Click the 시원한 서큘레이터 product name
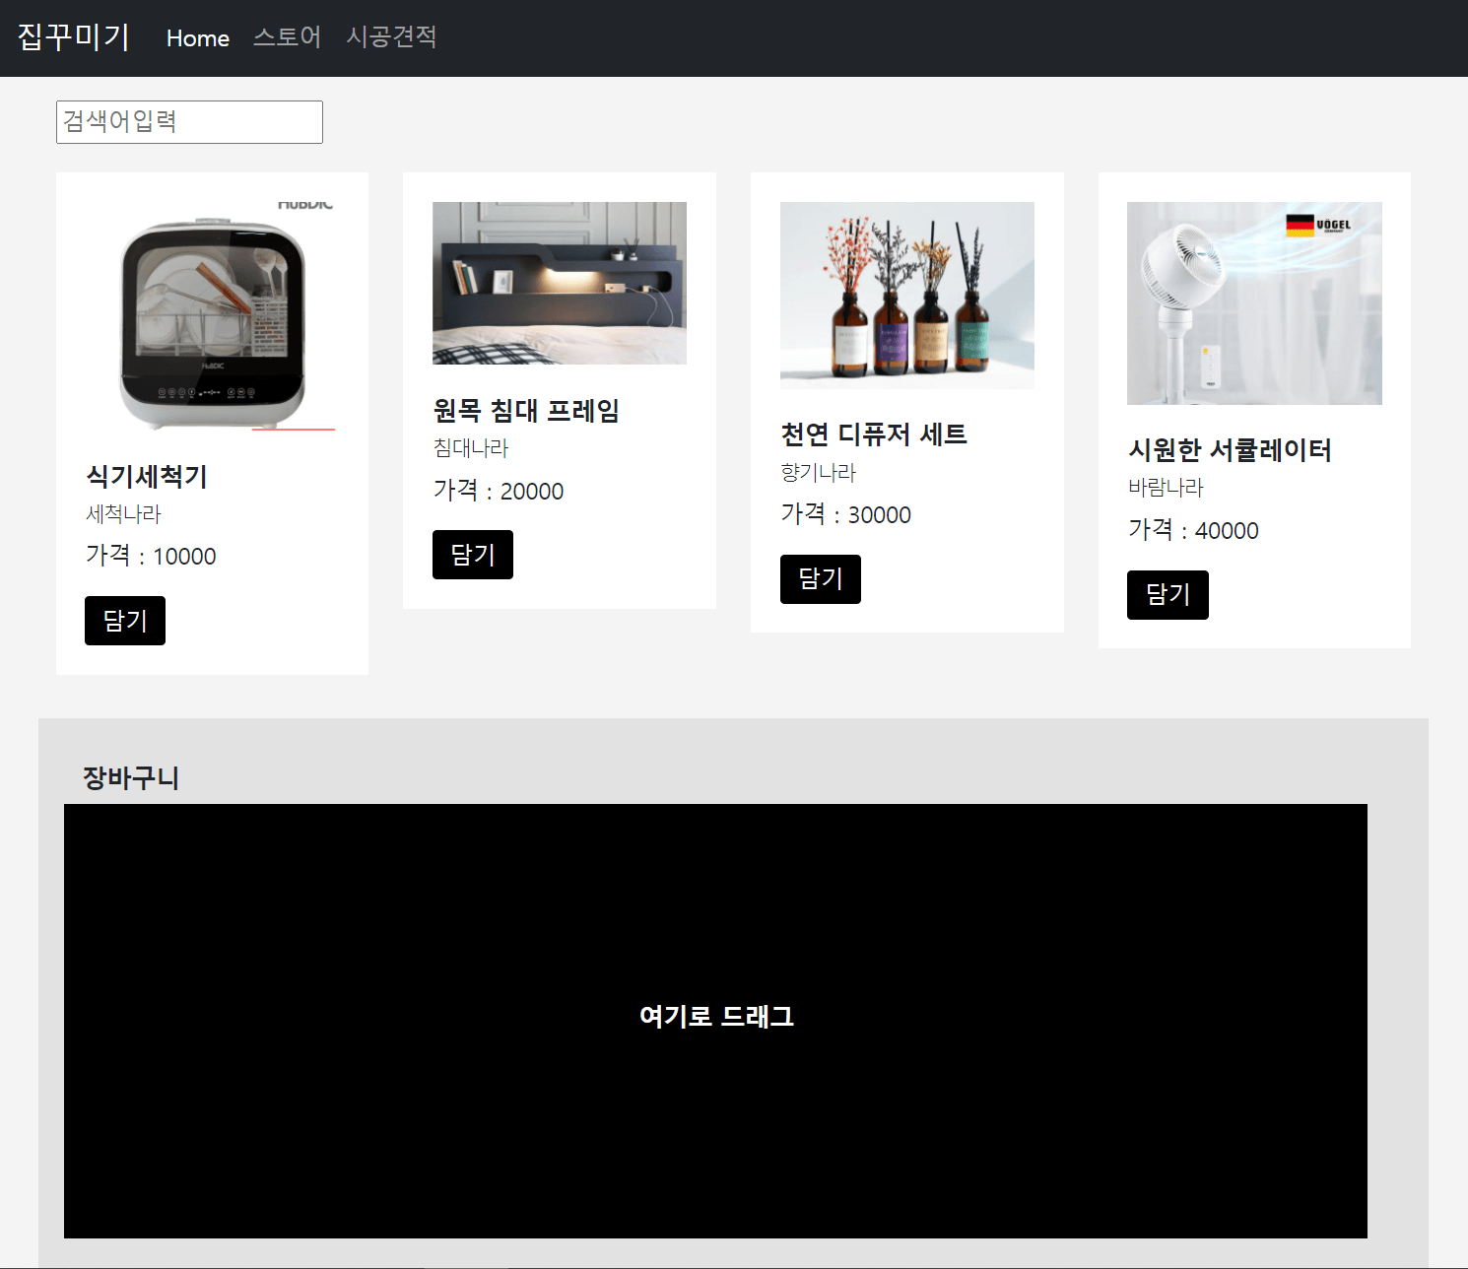 point(1230,450)
